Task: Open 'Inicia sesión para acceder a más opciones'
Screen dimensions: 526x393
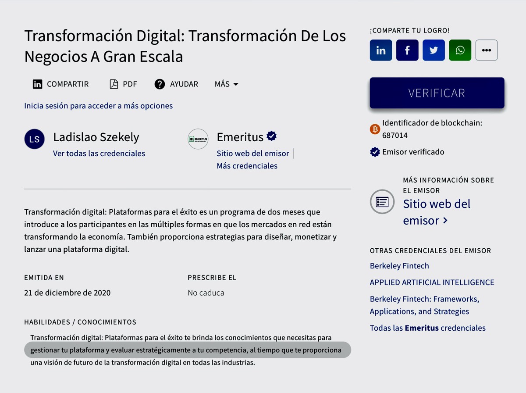Action: pos(98,106)
